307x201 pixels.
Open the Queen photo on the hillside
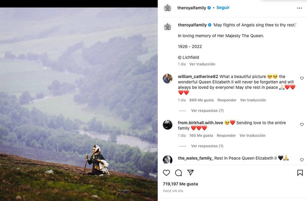[79, 104]
